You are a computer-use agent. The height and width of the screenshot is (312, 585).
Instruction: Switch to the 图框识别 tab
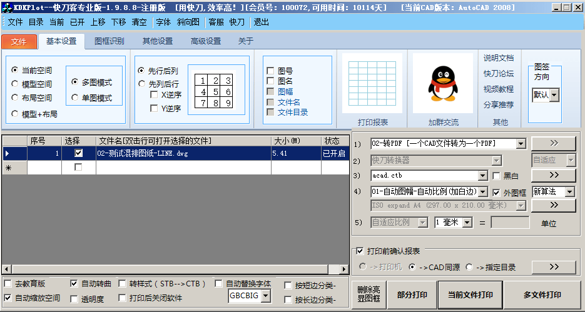coord(109,41)
